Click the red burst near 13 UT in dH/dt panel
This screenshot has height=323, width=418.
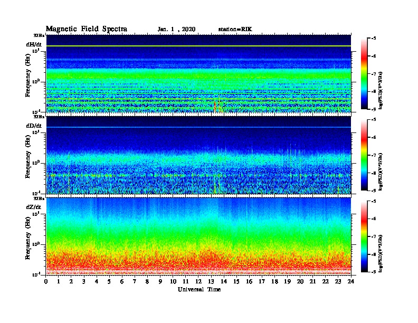tap(215, 107)
